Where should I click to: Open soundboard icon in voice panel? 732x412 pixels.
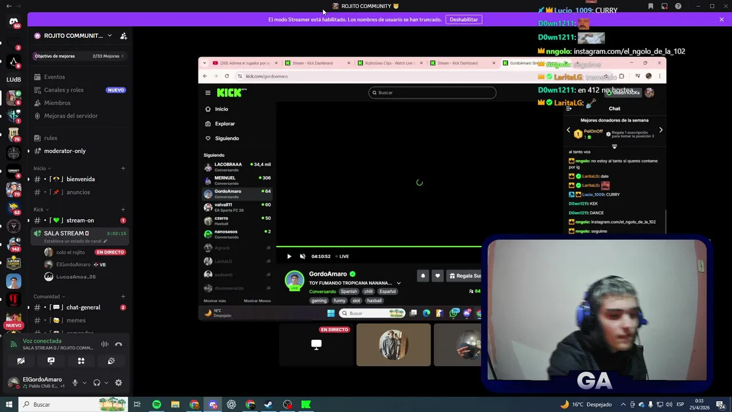[112, 361]
